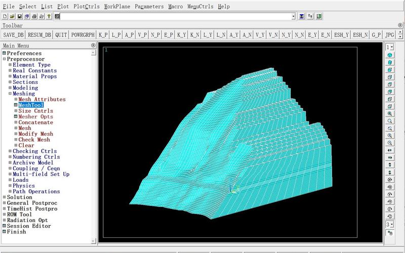Open the WorkPlane menu
Image resolution: width=405 pixels, height=253 pixels.
click(117, 7)
